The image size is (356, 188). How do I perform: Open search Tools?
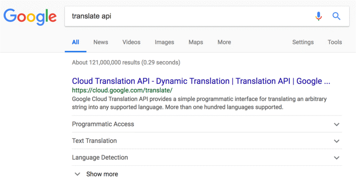(x=335, y=42)
